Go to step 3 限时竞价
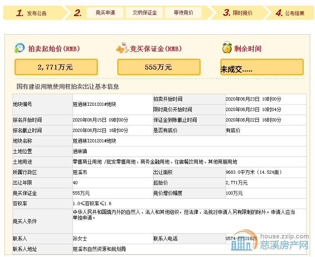Image resolution: width=315 pixels, height=257 pixels. (238, 13)
